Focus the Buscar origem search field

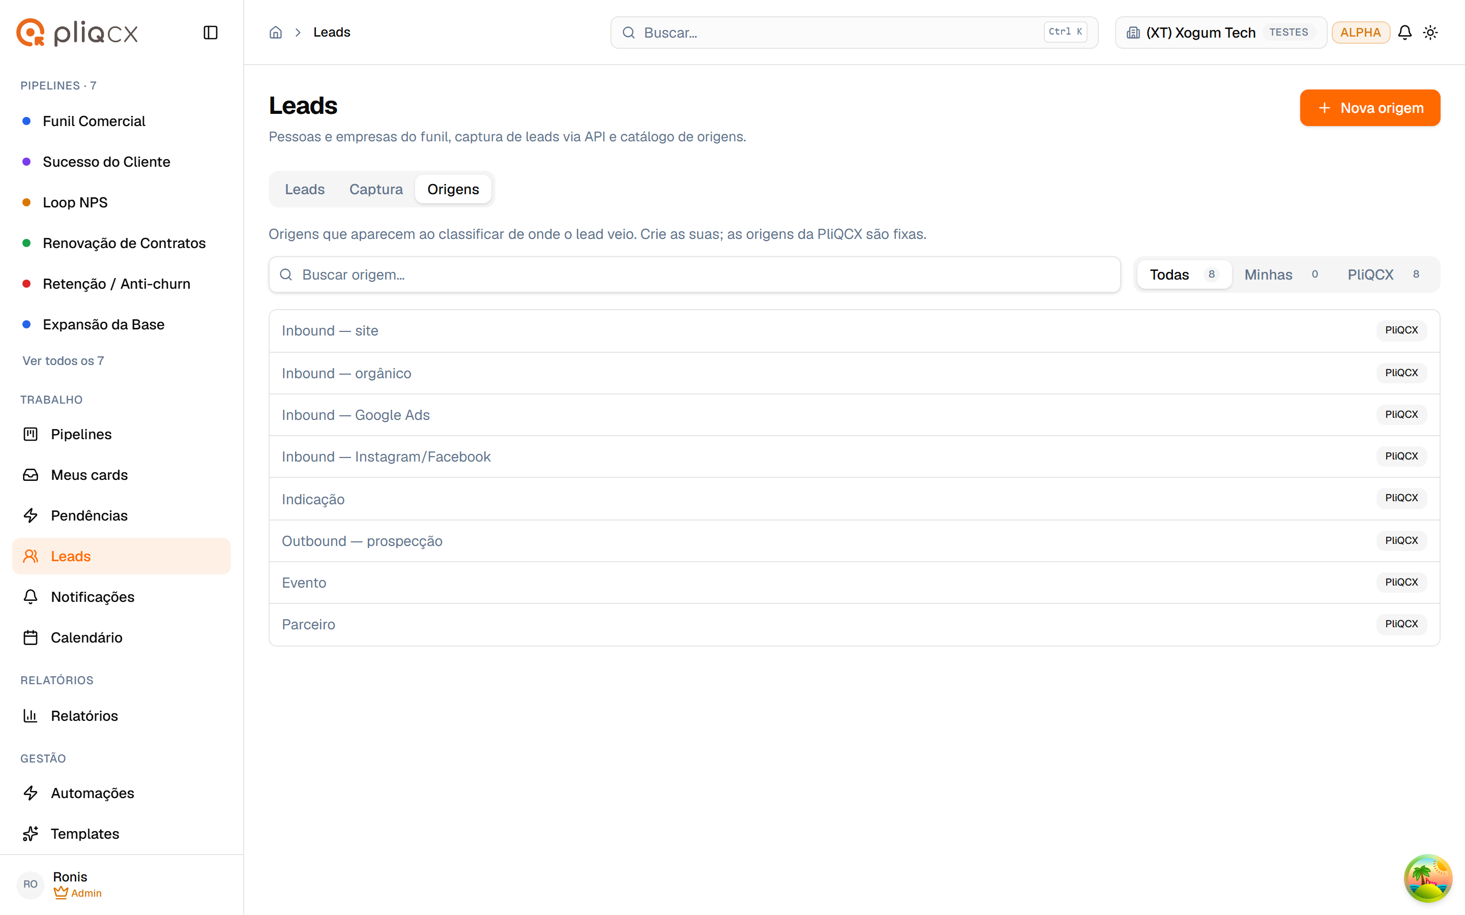694,274
